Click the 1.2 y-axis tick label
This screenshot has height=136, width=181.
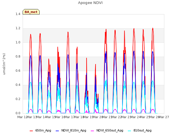click(18, 28)
